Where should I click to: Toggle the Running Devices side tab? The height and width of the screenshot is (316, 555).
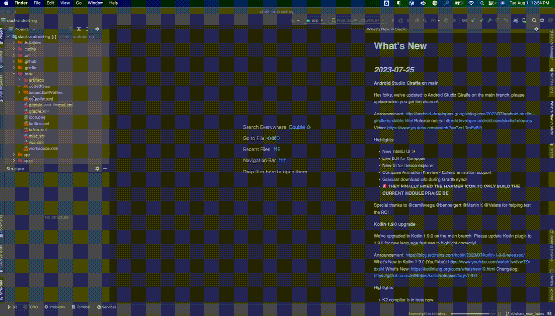pos(552,245)
